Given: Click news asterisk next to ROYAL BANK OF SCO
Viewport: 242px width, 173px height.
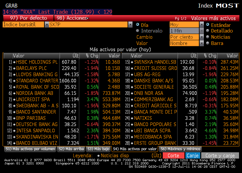Looking at the screenshot, I should [14, 87].
